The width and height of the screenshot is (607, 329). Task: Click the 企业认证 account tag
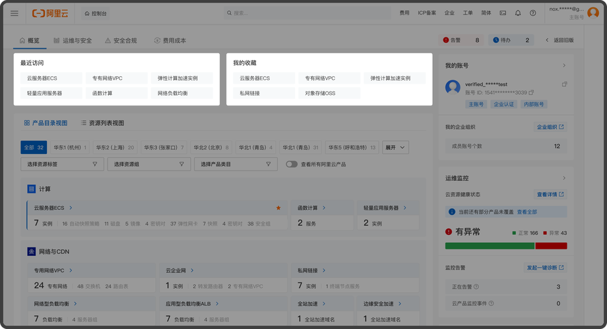pos(503,104)
